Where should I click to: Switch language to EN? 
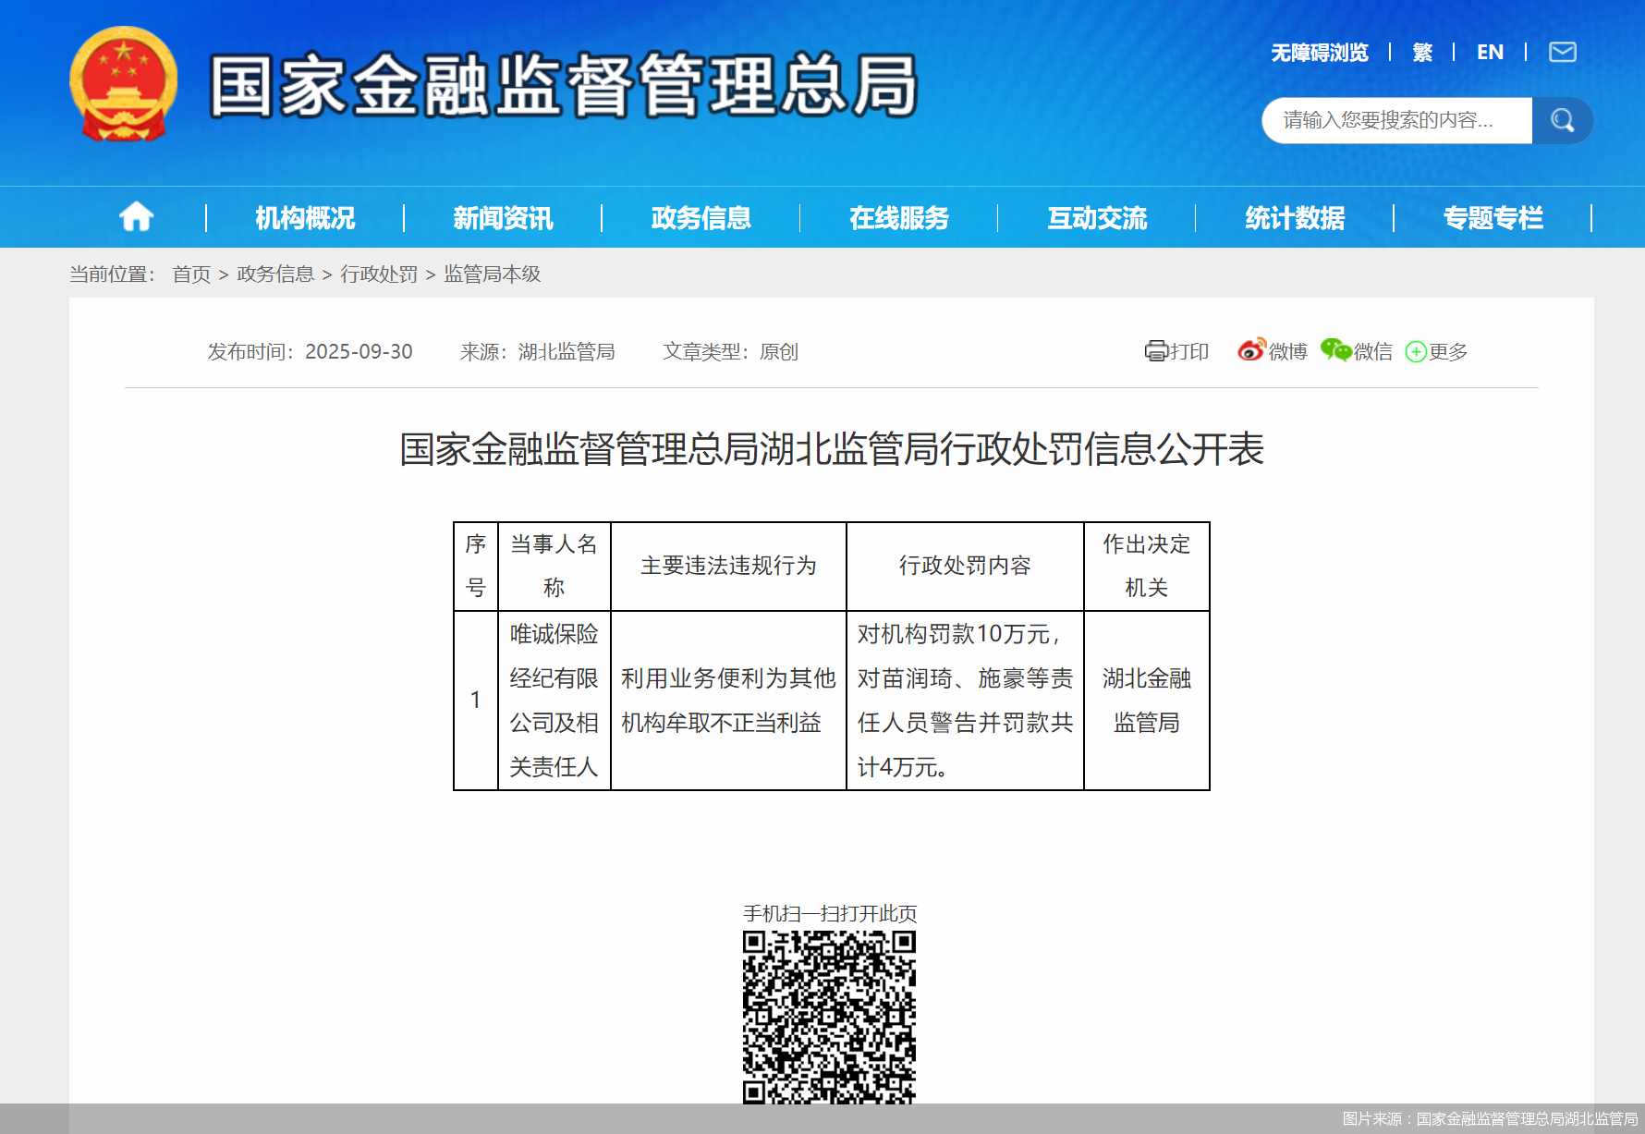1490,53
